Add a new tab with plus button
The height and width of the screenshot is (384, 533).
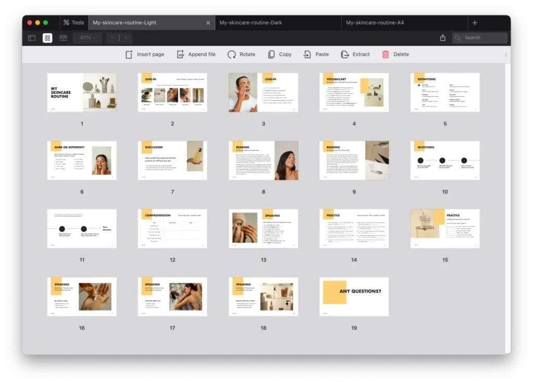[475, 22]
